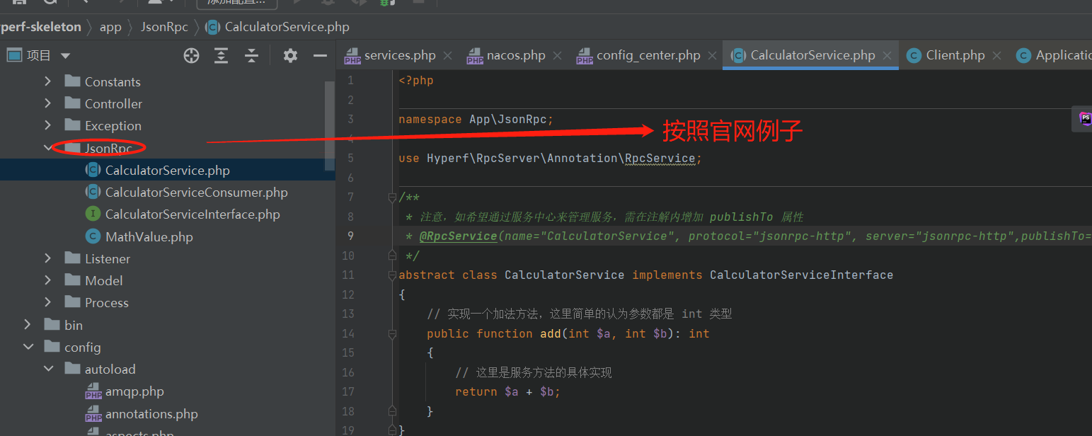Select CalculatorServiceInterface.php in the tree
The image size is (1092, 436).
[192, 214]
